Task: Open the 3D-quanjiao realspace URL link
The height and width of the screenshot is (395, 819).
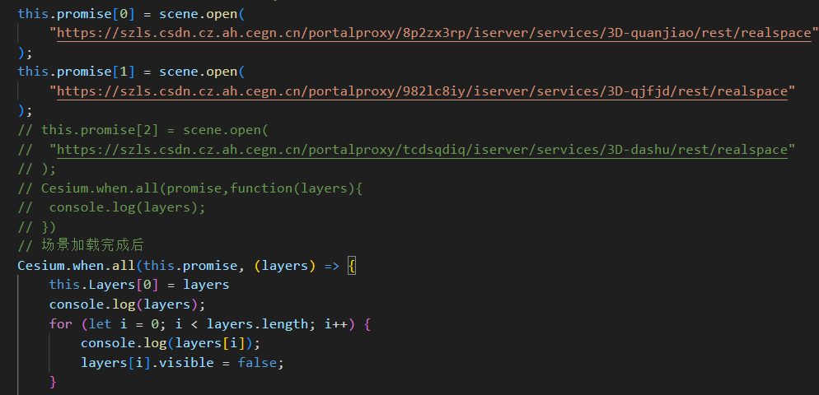Action: pyautogui.click(x=434, y=33)
